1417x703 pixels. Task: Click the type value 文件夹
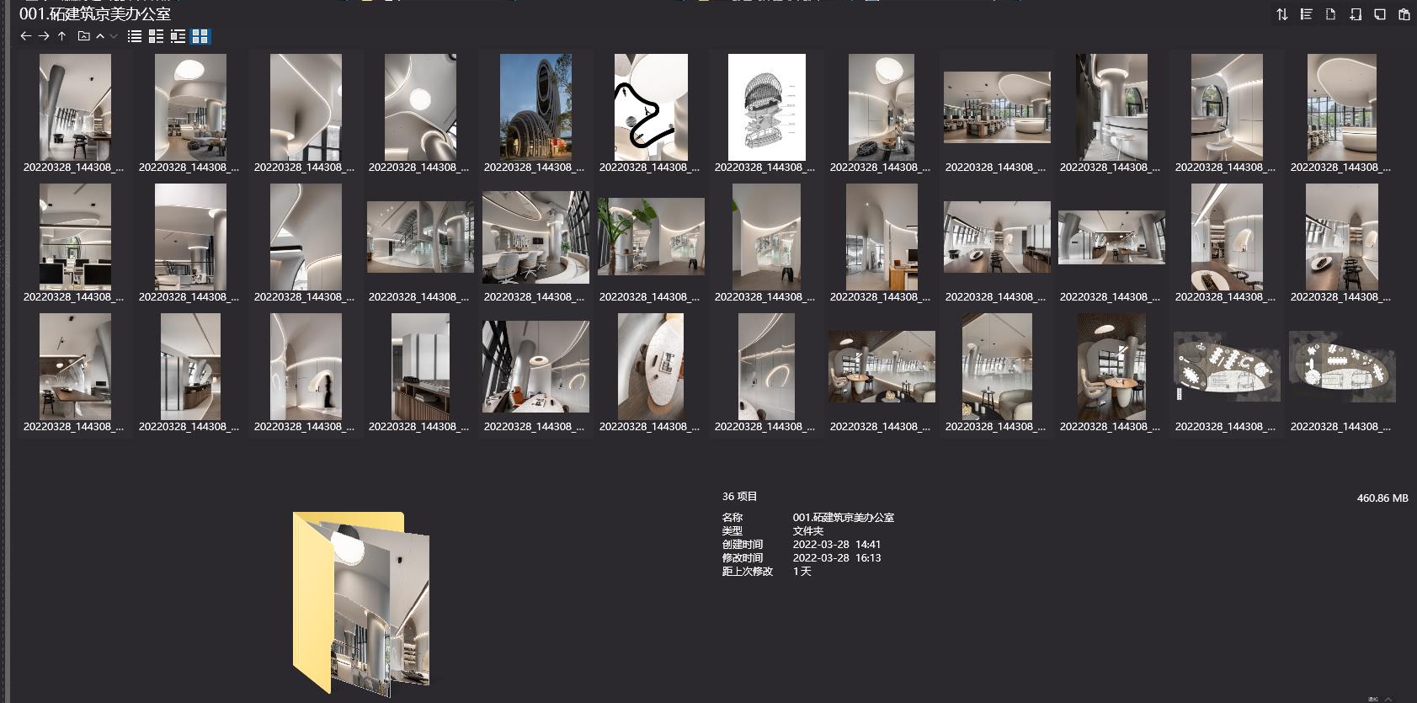(807, 531)
